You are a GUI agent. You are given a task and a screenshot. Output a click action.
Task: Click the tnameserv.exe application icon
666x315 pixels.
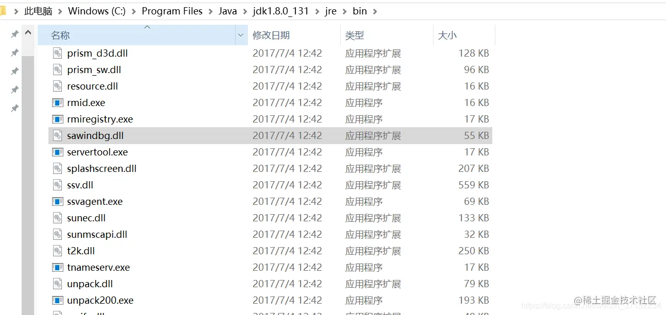[x=58, y=267]
